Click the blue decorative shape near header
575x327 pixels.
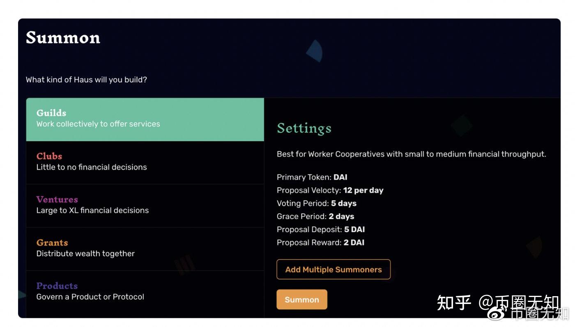pyautogui.click(x=315, y=51)
